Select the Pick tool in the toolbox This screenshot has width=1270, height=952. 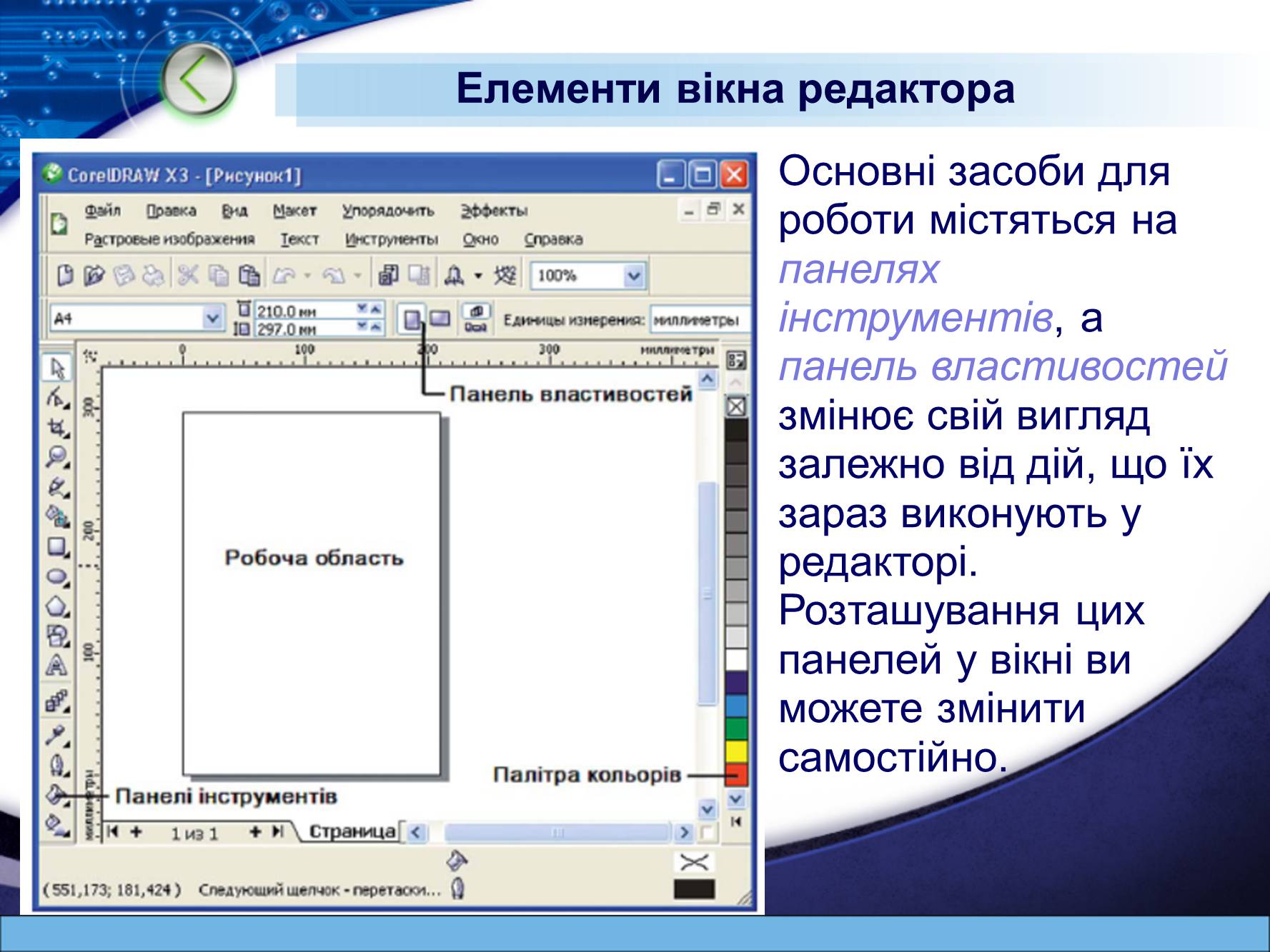click(57, 368)
